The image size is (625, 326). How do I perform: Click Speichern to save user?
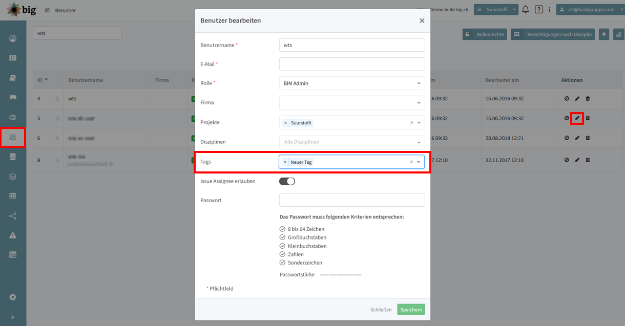[411, 310]
